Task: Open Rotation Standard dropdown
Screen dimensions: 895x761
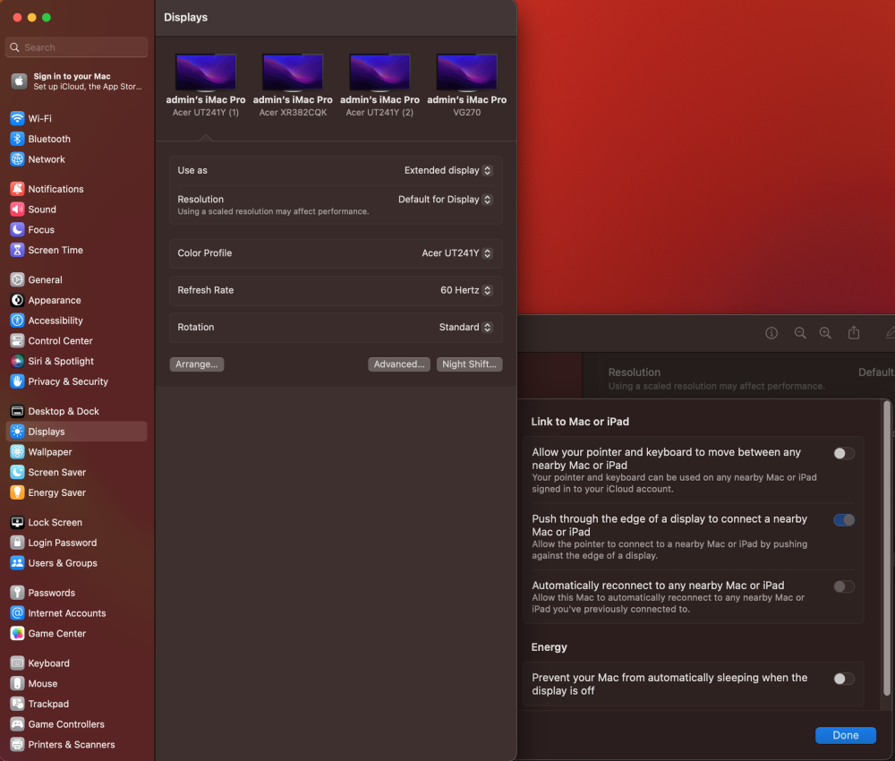Action: point(465,327)
